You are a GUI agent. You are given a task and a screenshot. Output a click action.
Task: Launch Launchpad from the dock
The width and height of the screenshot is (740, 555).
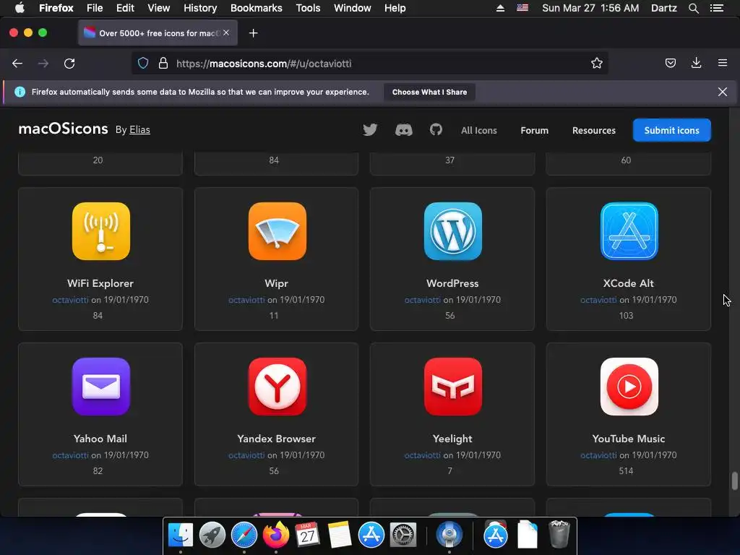[212, 535]
